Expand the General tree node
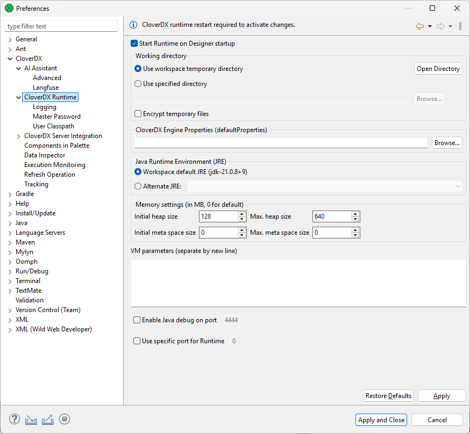The width and height of the screenshot is (470, 434). 10,40
